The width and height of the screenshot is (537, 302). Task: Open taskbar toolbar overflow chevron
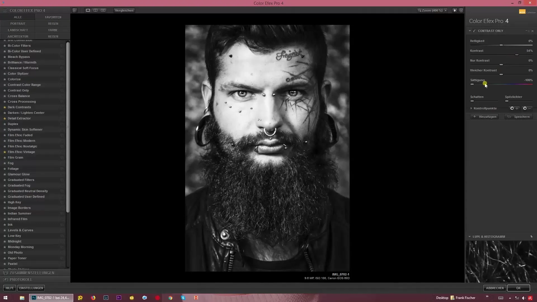487,296
